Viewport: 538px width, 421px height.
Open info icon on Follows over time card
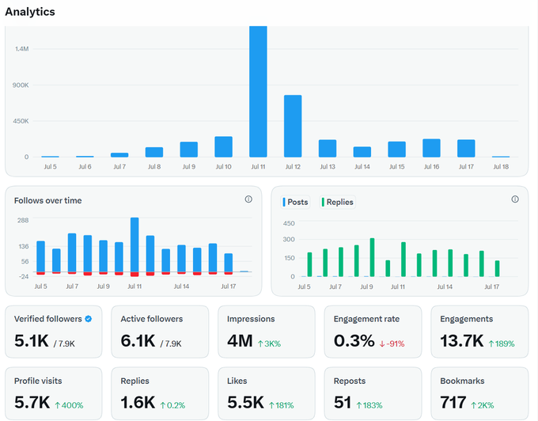pyautogui.click(x=248, y=199)
